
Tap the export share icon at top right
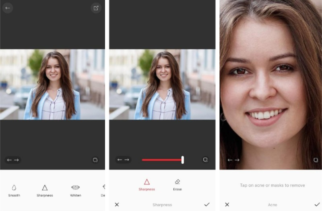(x=96, y=8)
